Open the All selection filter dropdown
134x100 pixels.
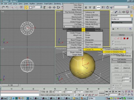41,7
